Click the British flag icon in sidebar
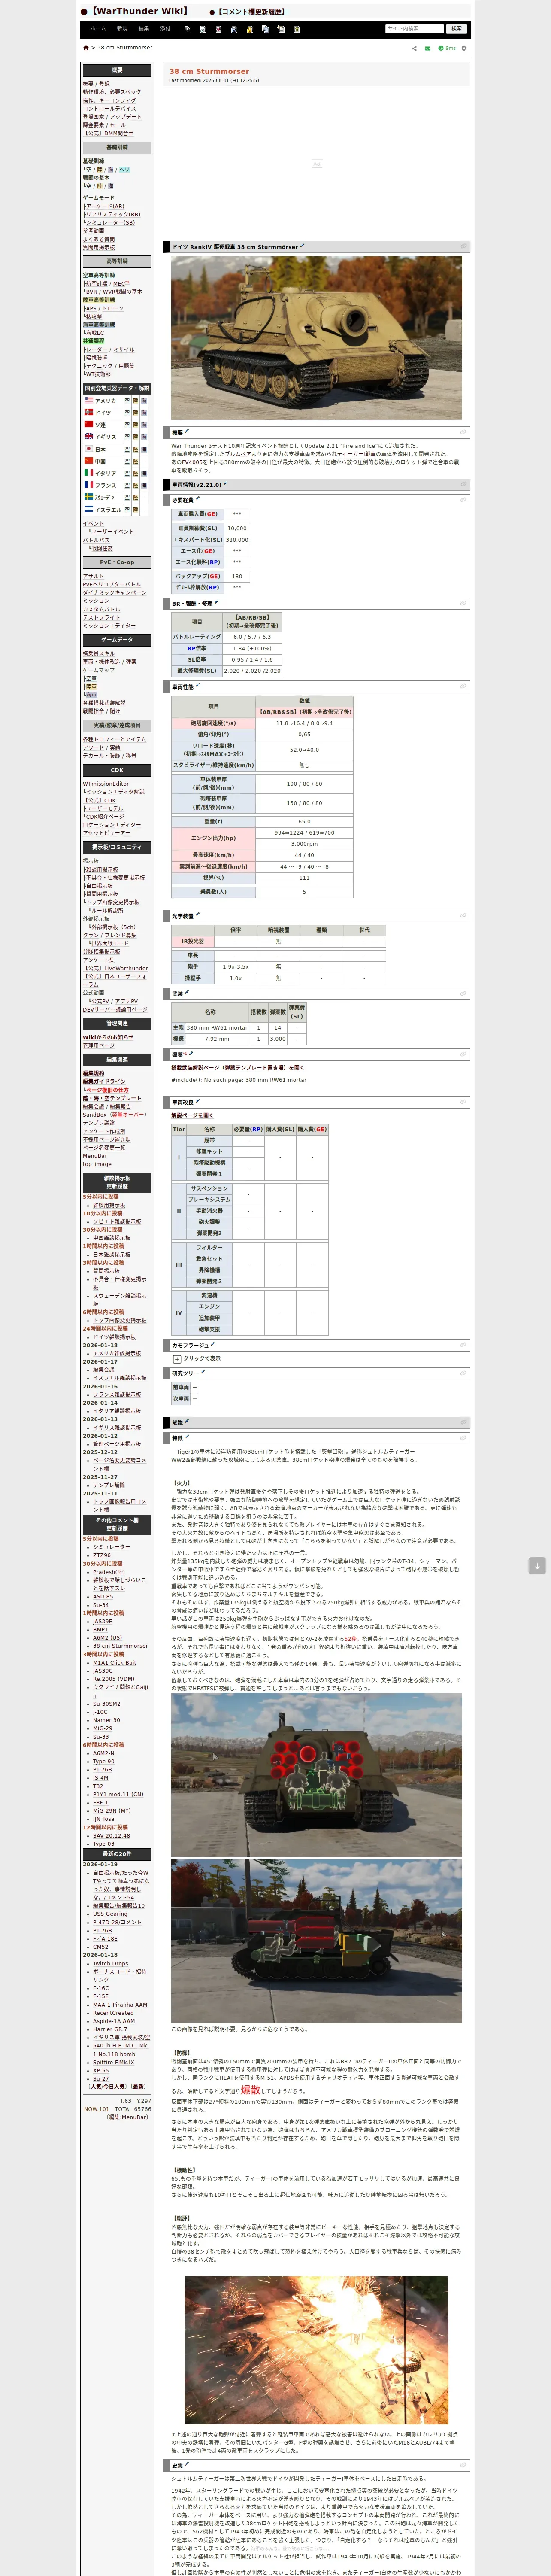The image size is (551, 2576). click(88, 436)
